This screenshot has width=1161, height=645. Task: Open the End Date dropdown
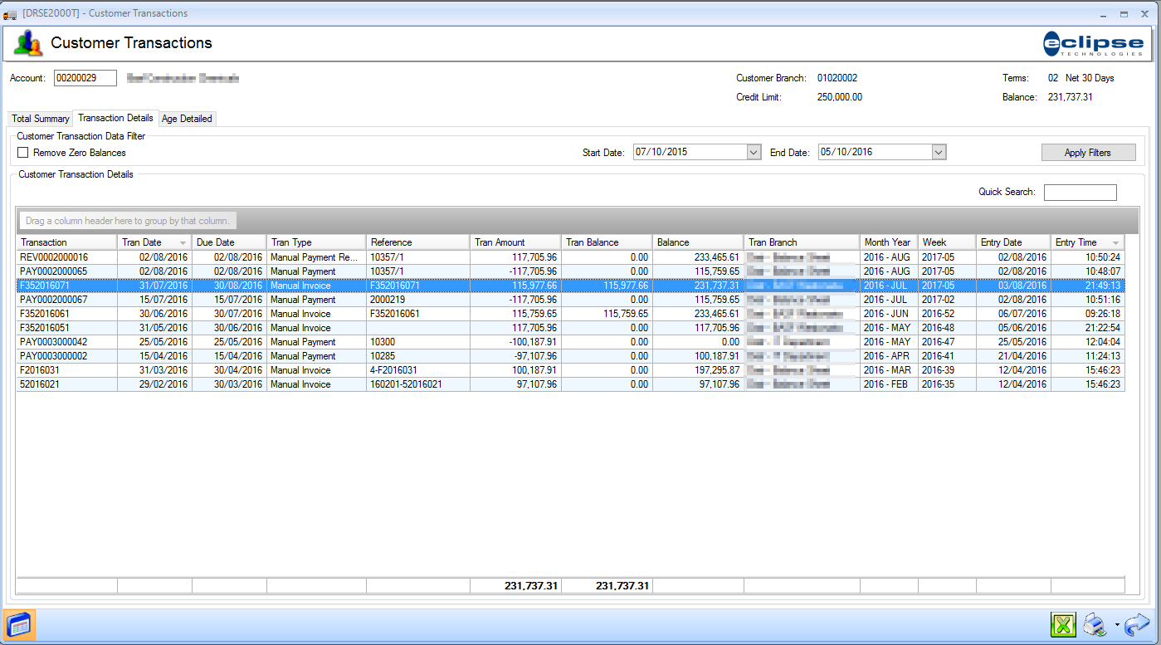click(x=939, y=152)
